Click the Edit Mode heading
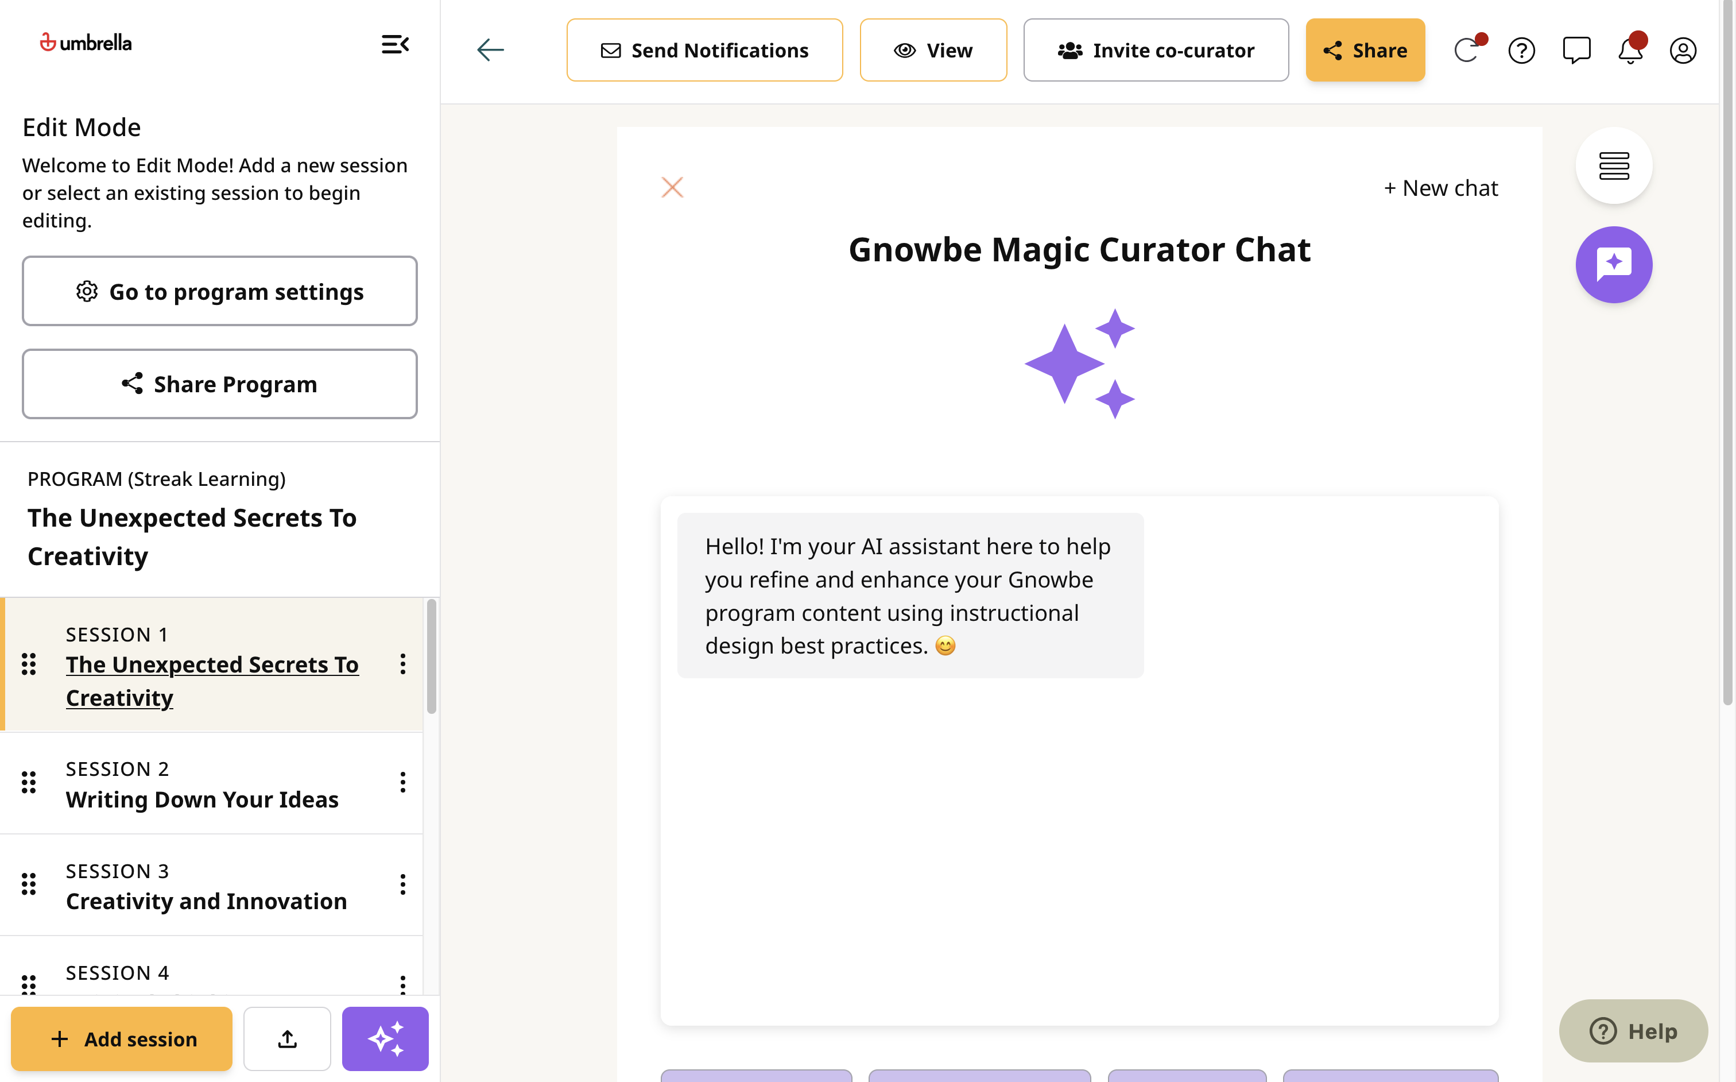1736x1082 pixels. 82,127
